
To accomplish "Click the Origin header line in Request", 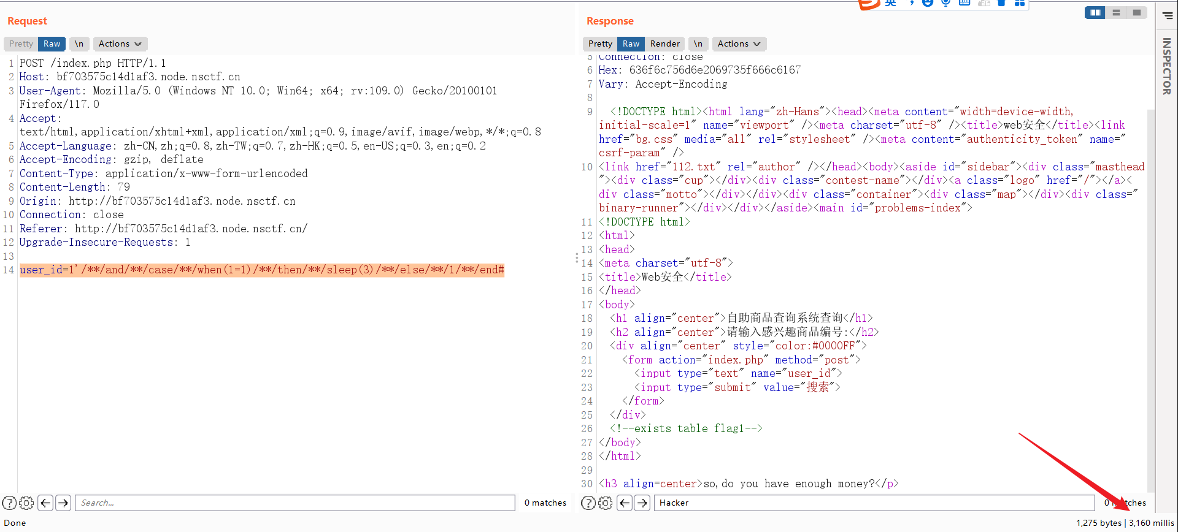I will (x=158, y=201).
